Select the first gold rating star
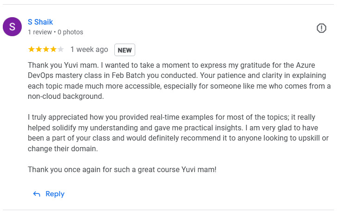 coord(31,49)
